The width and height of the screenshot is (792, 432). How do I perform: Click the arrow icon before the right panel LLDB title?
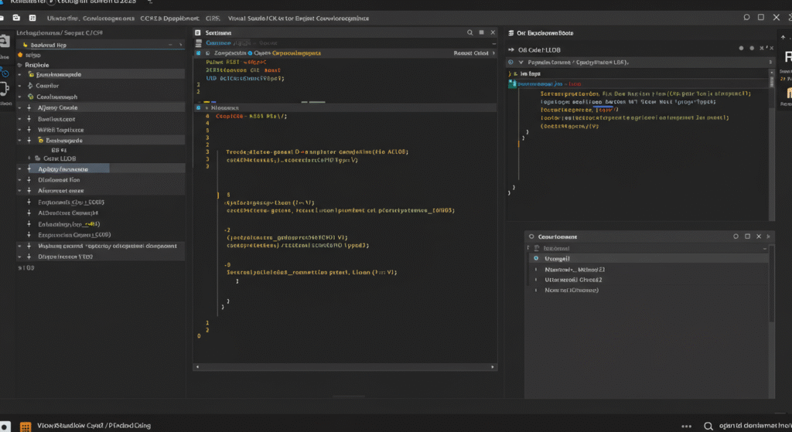(511, 50)
